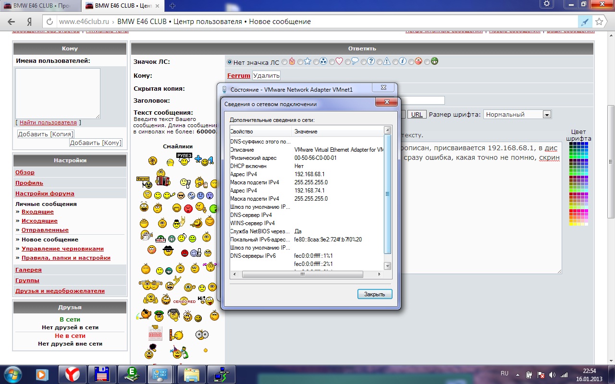This screenshot has height=384, width=615.
Task: Select the 'Нет значка ЛС' radio button
Action: pyautogui.click(x=230, y=62)
